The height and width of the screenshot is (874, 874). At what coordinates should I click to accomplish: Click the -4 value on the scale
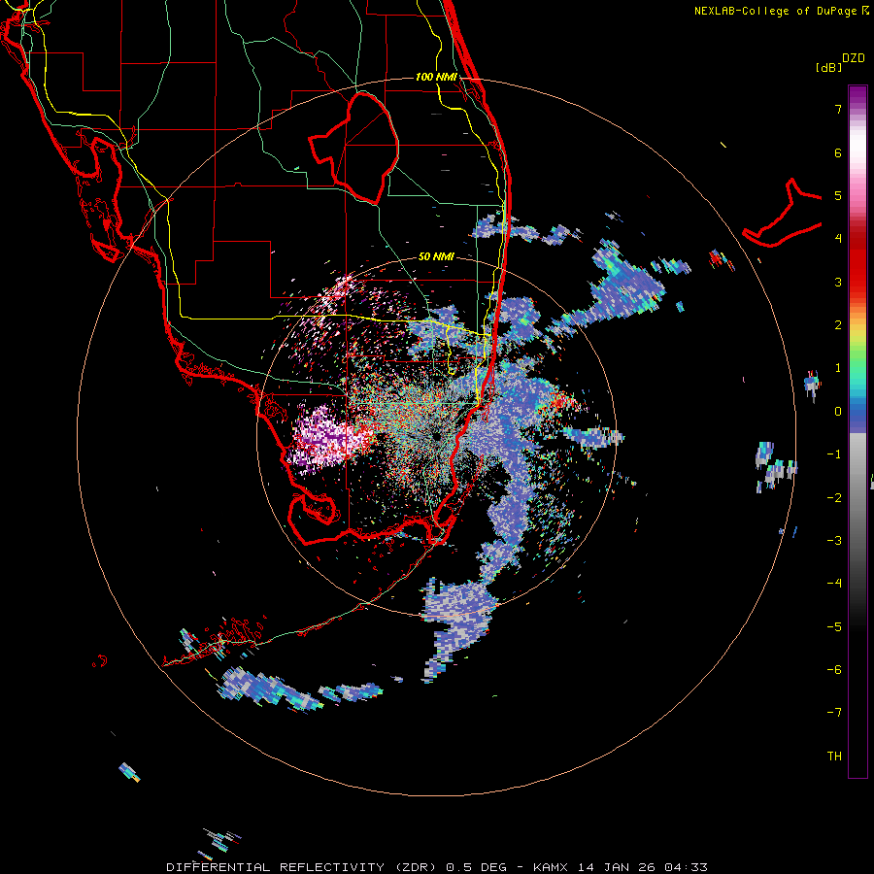point(834,584)
